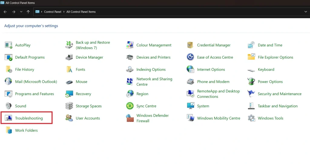Click the Mail (Microsoft Outlook) icon
Image resolution: width=310 pixels, height=164 pixels.
point(8,82)
